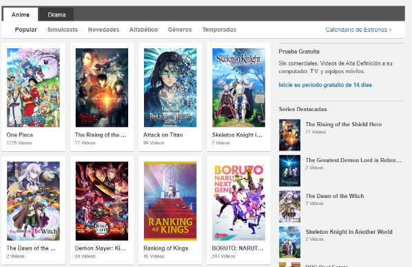This screenshot has height=267, width=412.
Task: Click 'Inicie su período gratuito de 14 días'
Action: click(325, 85)
